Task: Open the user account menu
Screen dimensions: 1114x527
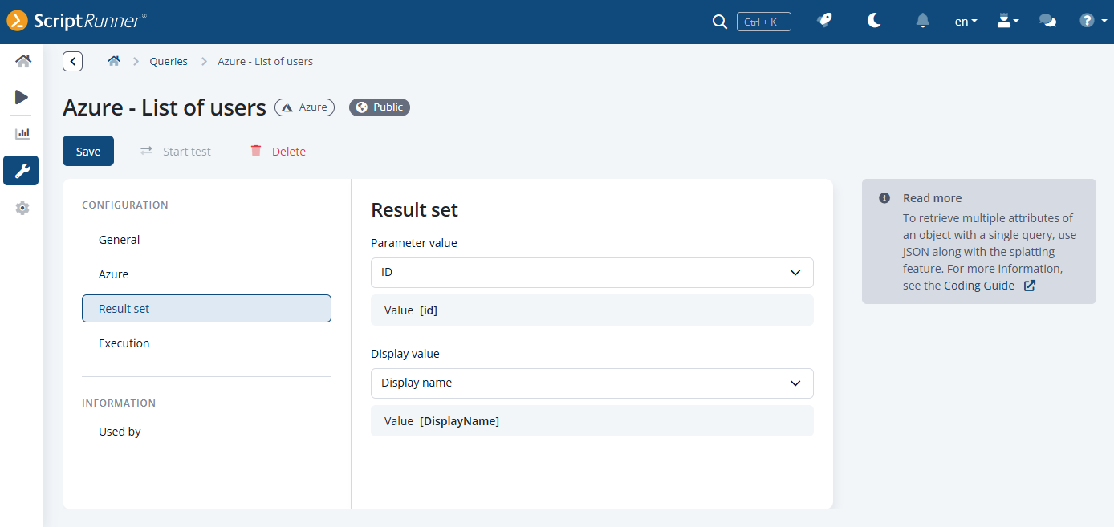Action: click(1007, 22)
